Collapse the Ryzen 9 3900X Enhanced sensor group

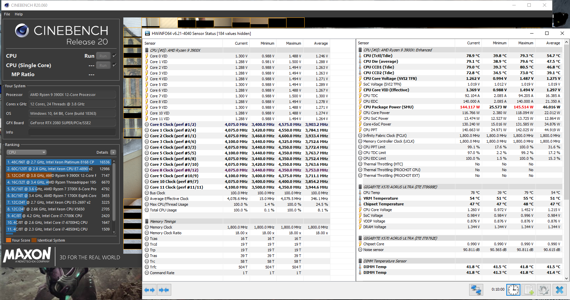[360, 50]
